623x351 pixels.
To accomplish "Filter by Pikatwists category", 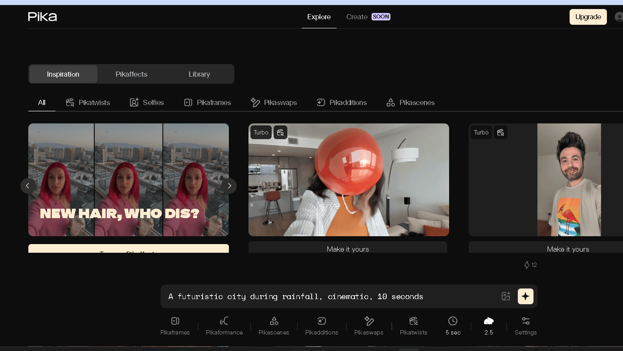I will coord(88,103).
